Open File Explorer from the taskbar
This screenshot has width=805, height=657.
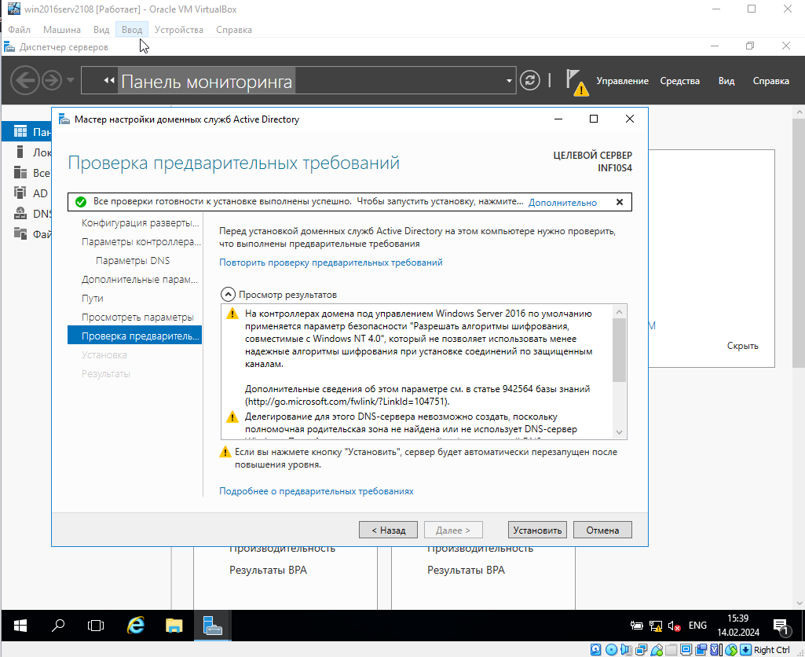174,625
